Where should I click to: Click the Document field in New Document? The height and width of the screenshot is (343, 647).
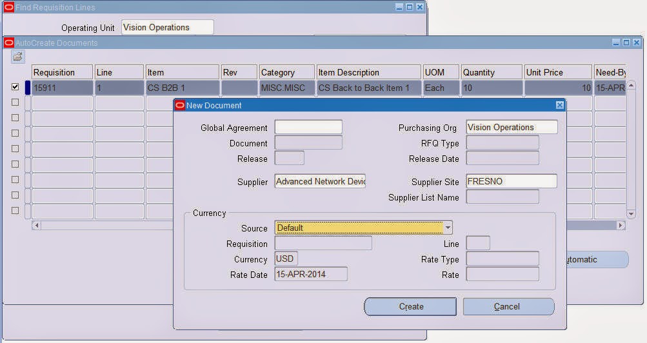coord(308,142)
